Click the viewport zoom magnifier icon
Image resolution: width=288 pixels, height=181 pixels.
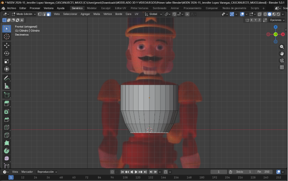coord(282,47)
